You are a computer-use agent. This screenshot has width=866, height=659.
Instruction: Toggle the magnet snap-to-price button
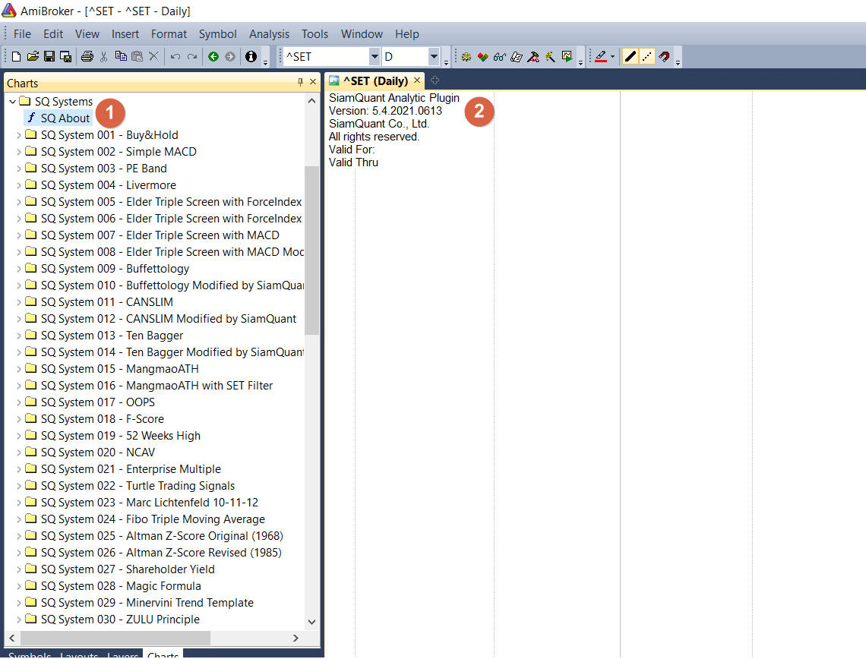(x=665, y=57)
